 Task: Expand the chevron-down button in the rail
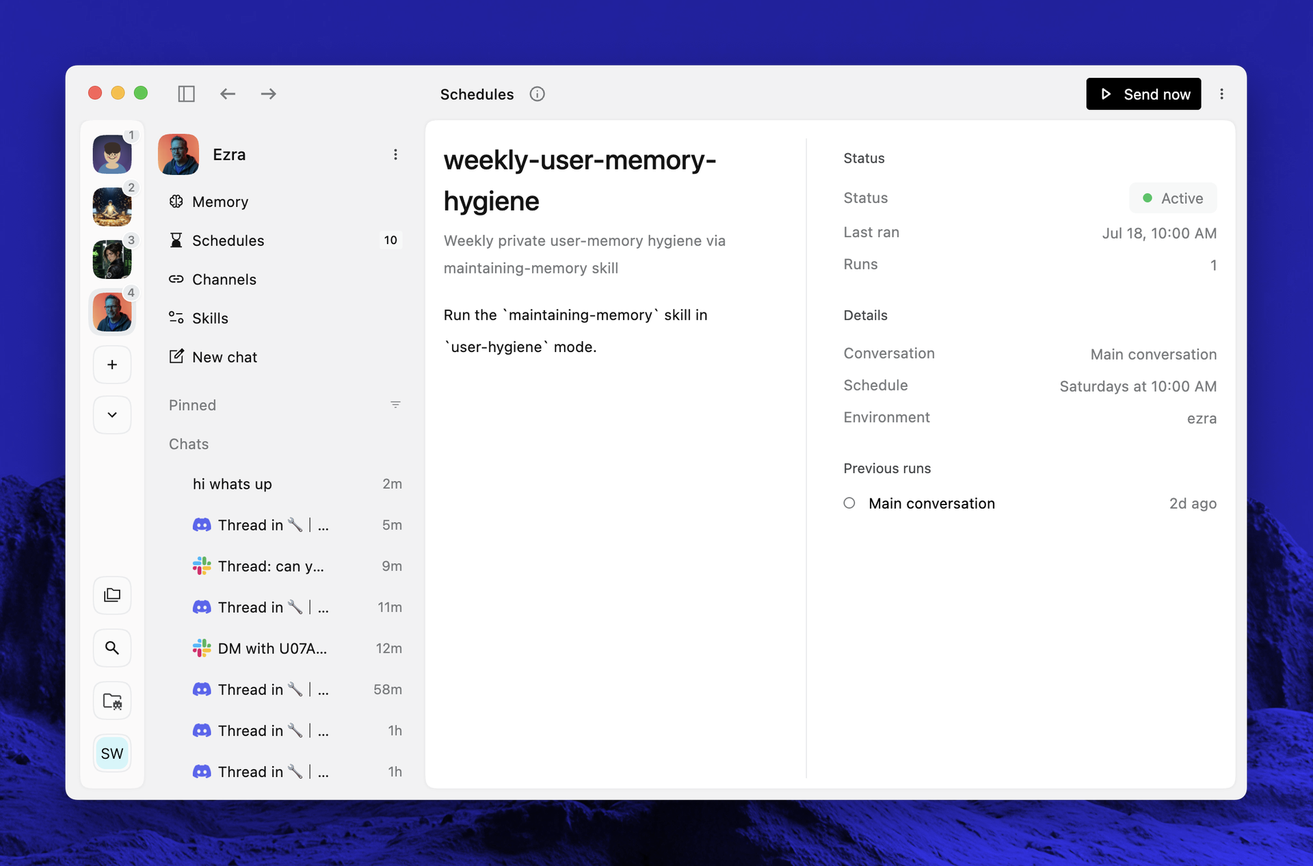(112, 415)
